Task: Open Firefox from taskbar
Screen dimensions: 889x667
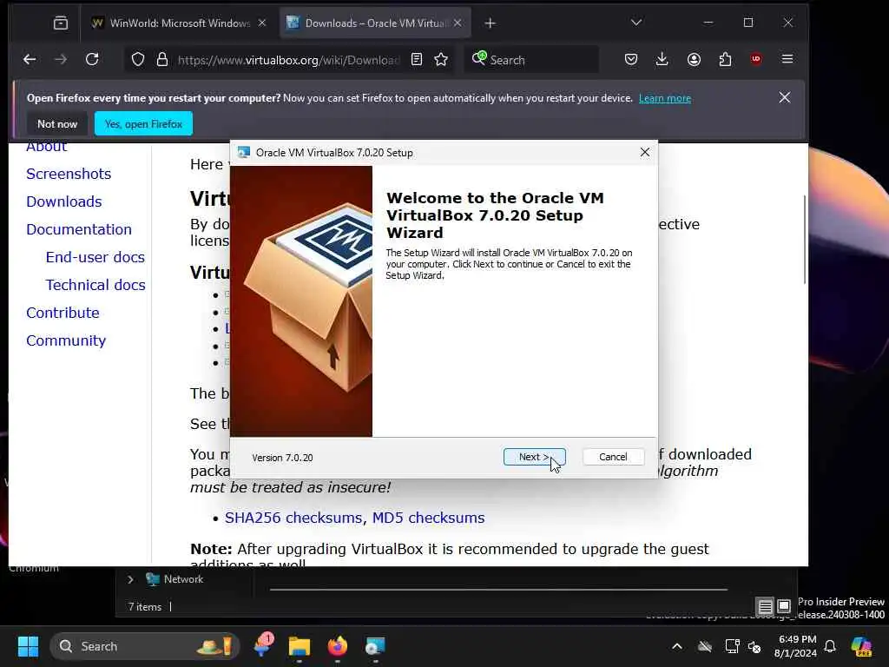Action: (338, 646)
